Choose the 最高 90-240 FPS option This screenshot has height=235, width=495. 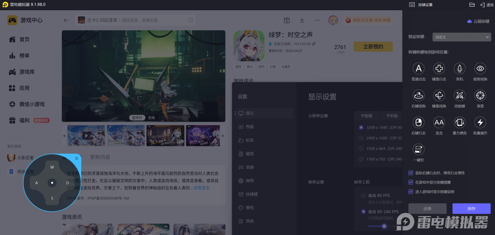tap(364, 212)
